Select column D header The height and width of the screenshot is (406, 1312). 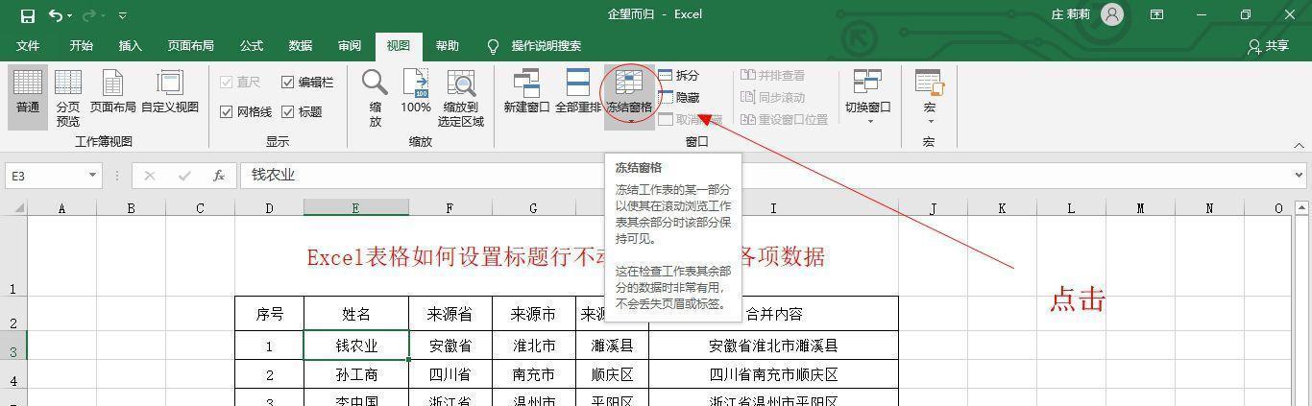(x=270, y=208)
